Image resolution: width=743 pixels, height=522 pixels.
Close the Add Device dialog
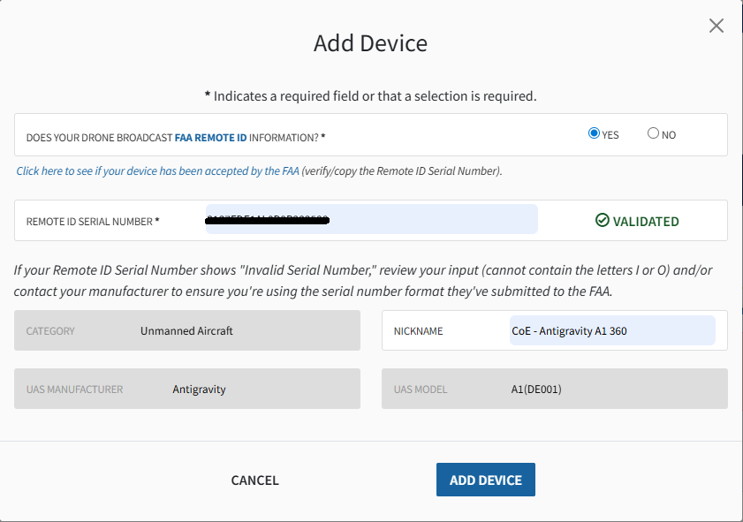pos(716,26)
